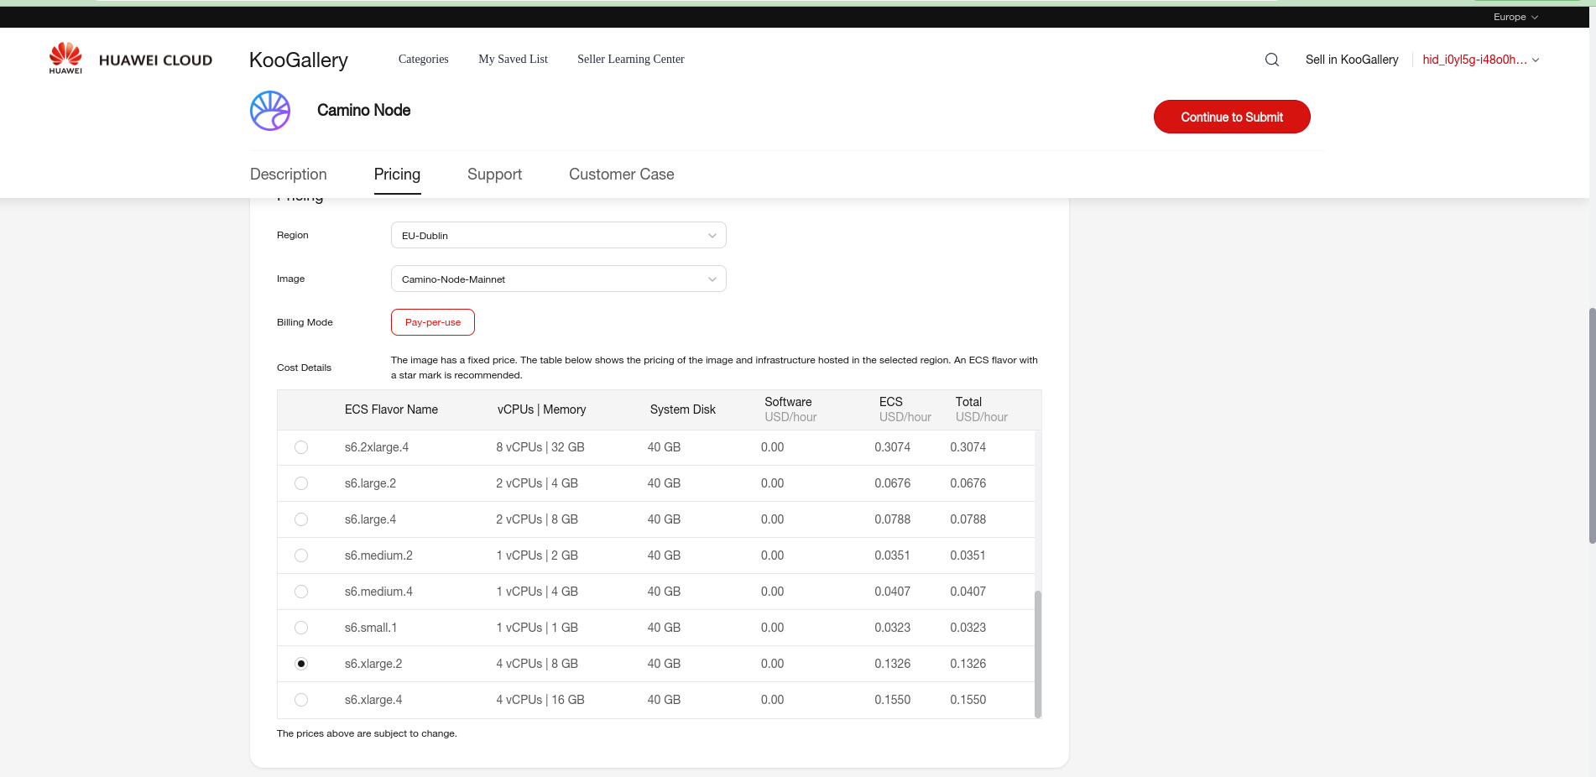Open the Europe region selector
The height and width of the screenshot is (777, 1596).
(x=1515, y=17)
